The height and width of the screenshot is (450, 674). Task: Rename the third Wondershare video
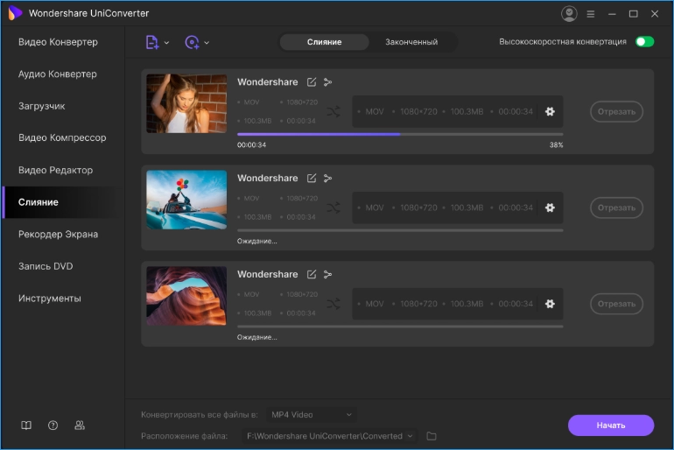click(312, 275)
